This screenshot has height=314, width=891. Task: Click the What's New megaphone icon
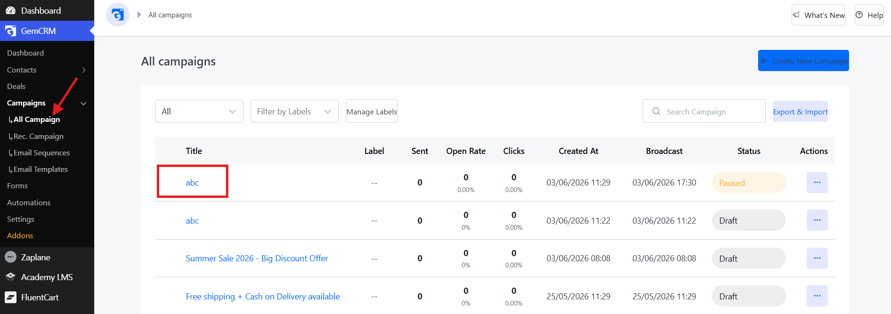point(796,15)
